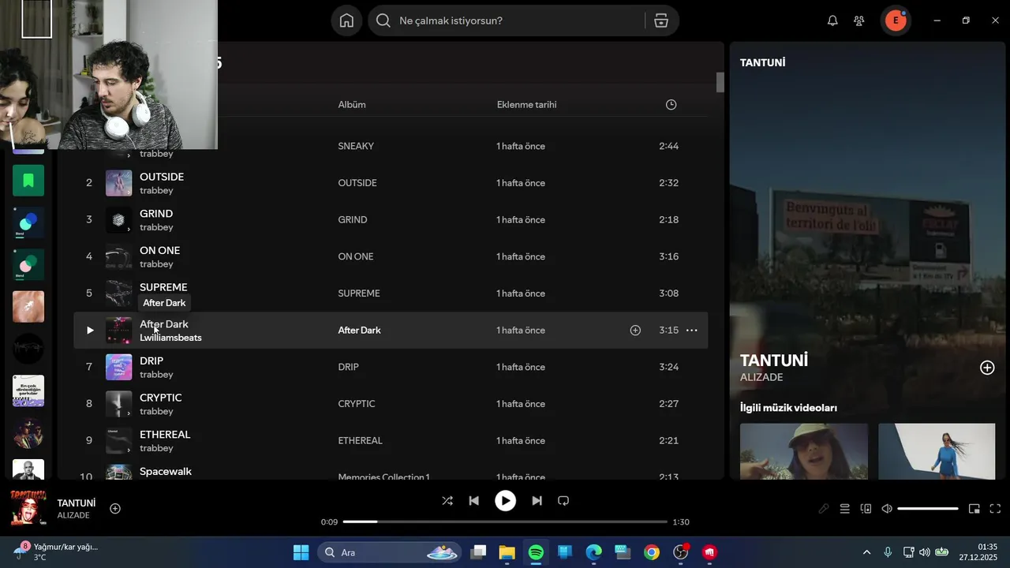Open the Browse icon in search bar
The image size is (1010, 568).
[661, 21]
